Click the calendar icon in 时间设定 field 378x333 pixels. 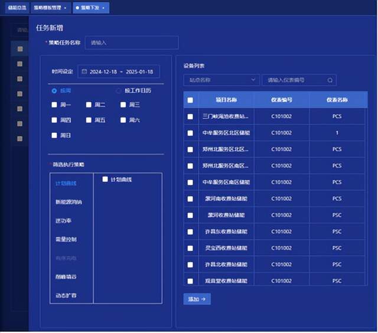coord(84,71)
